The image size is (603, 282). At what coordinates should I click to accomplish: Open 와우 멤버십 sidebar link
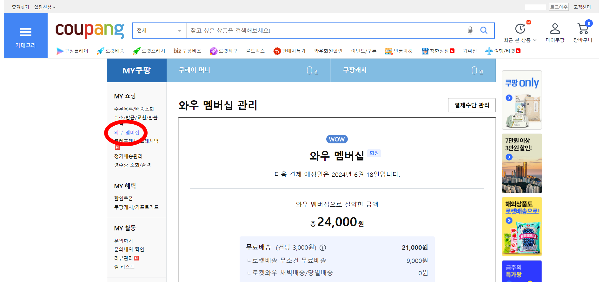click(x=127, y=133)
